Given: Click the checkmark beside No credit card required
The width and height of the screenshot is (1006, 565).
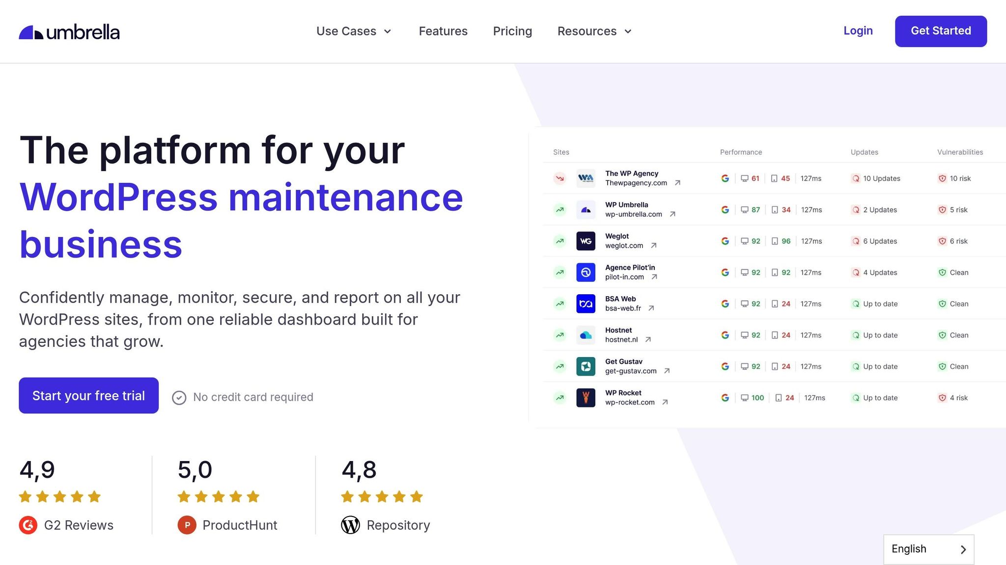Looking at the screenshot, I should pyautogui.click(x=179, y=398).
